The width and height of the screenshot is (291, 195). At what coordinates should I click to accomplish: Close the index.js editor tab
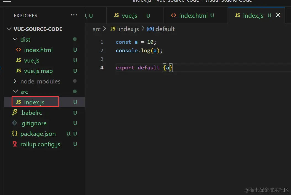[x=278, y=15]
